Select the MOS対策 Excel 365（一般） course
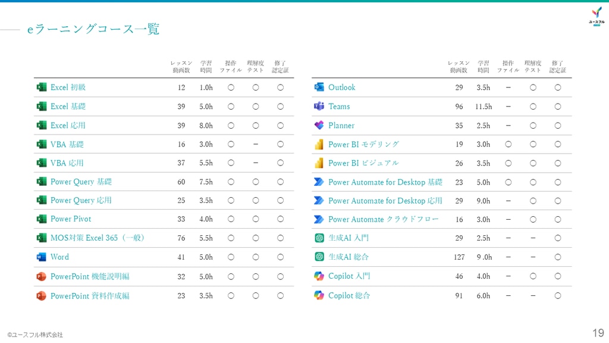This screenshot has width=609, height=343. (x=98, y=238)
